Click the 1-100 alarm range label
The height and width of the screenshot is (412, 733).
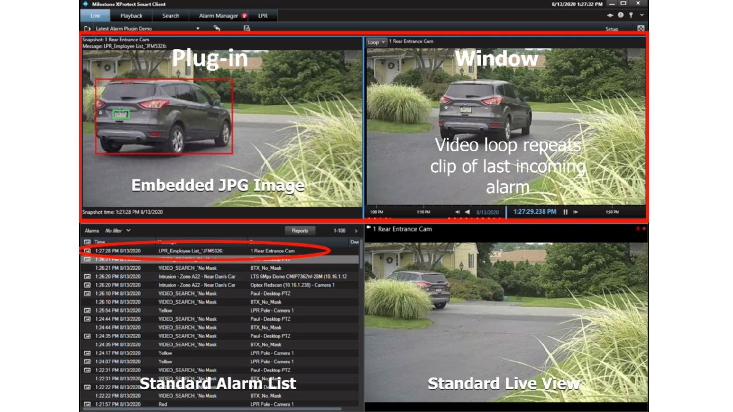[x=339, y=231]
